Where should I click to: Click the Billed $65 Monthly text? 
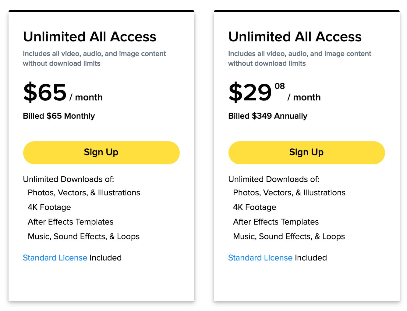[x=59, y=116]
